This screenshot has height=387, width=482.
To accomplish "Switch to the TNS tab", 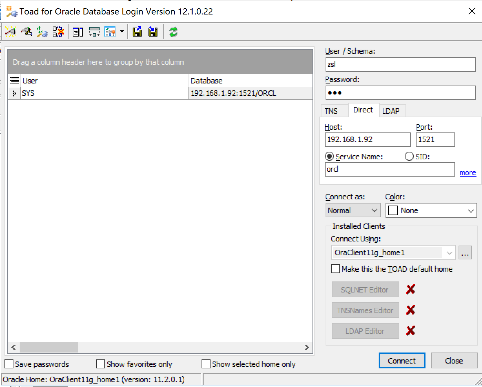I will [x=331, y=111].
